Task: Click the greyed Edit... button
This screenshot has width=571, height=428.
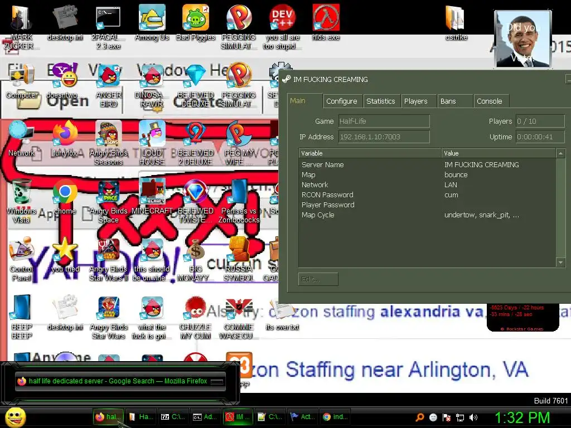Action: (x=318, y=279)
